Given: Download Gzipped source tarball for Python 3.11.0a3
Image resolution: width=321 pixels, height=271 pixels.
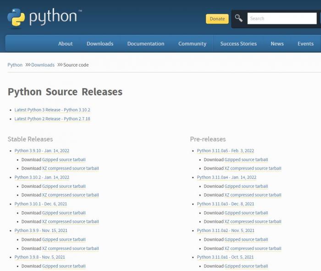Looking at the screenshot, I should click(246, 213).
